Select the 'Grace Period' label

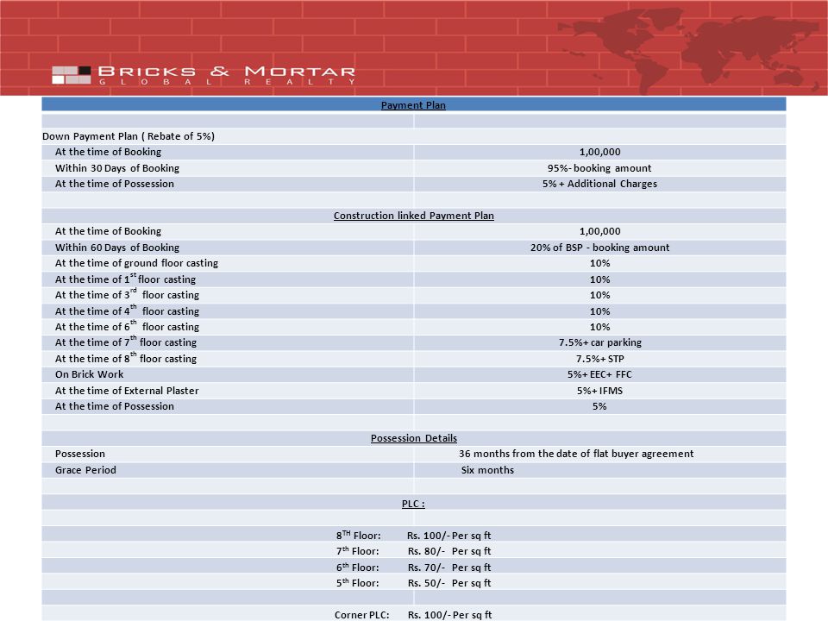point(85,470)
